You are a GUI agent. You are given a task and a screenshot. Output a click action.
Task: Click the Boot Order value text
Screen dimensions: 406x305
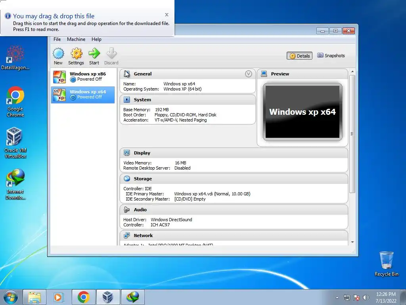click(x=186, y=115)
